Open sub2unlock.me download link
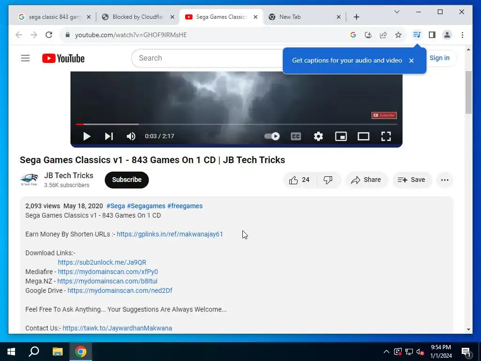The image size is (481, 361). tap(102, 262)
